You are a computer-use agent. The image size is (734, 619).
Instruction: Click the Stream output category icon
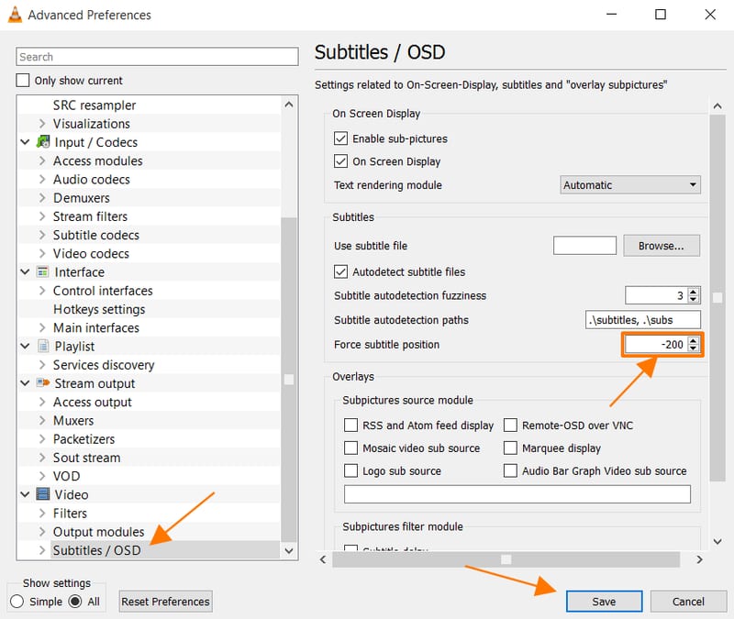pyautogui.click(x=43, y=383)
